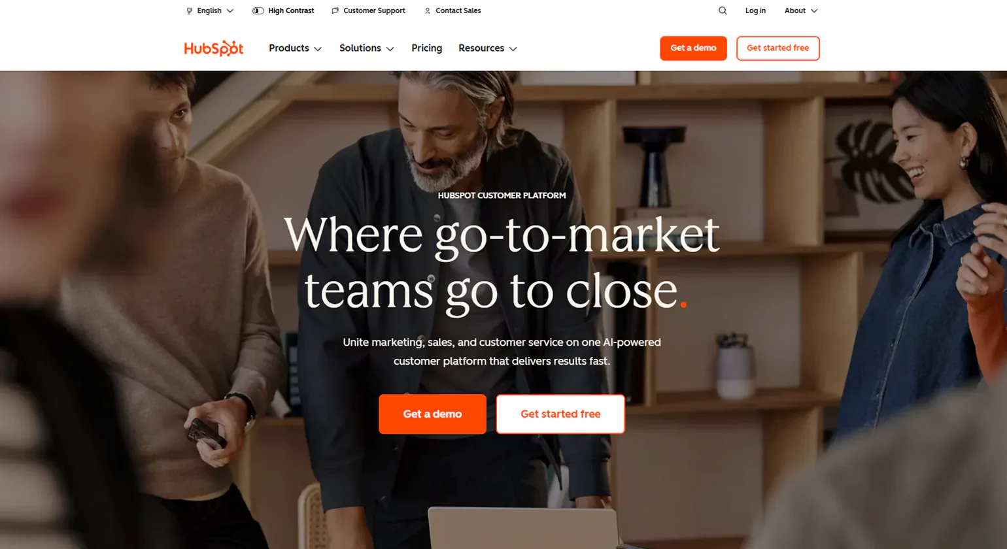The width and height of the screenshot is (1007, 549).
Task: Click the Customer Support chat icon
Action: [x=335, y=11]
